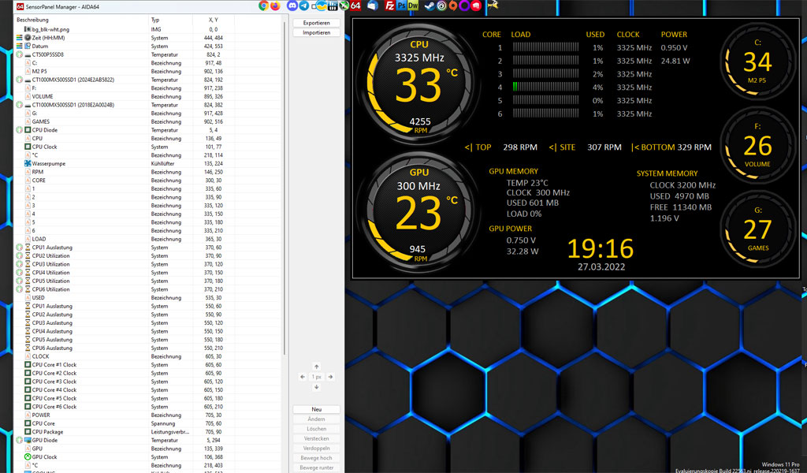This screenshot has height=473, width=807.
Task: Nudge the item up with the up arrow
Action: 317,367
